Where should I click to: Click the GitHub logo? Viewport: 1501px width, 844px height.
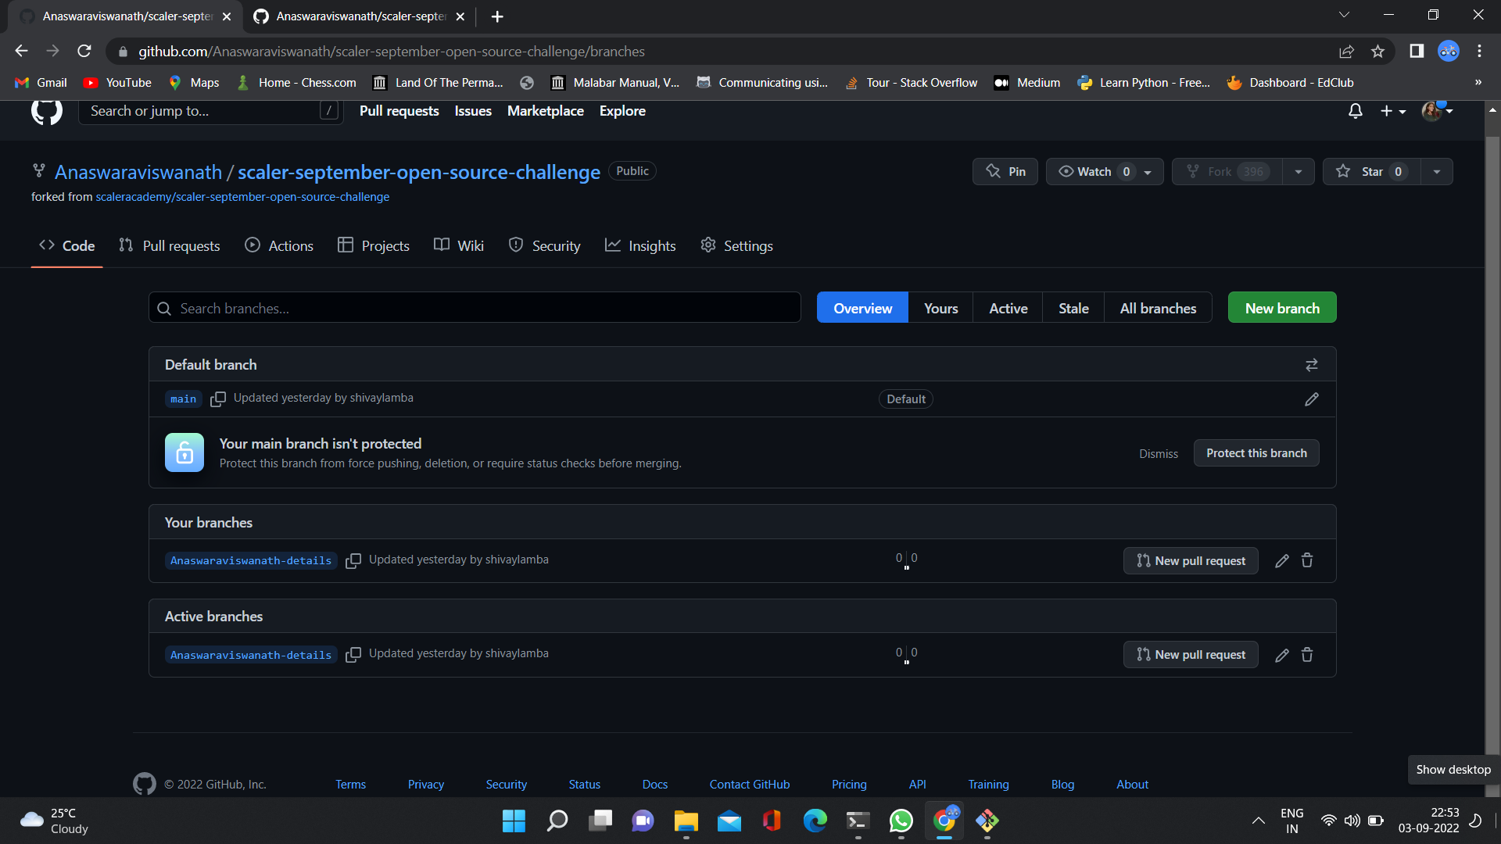point(46,111)
